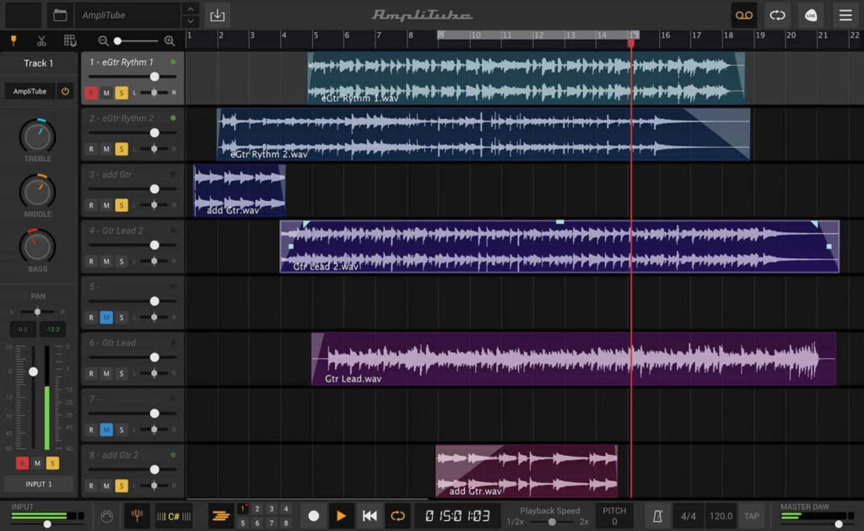Solo the Gtr Lead track

coord(120,372)
